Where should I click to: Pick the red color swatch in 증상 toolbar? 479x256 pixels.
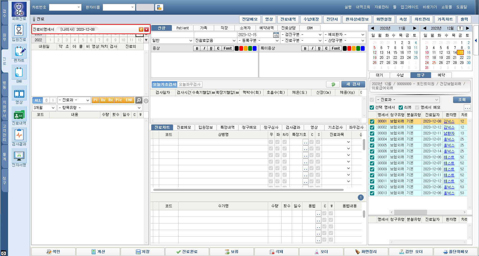pos(241,48)
